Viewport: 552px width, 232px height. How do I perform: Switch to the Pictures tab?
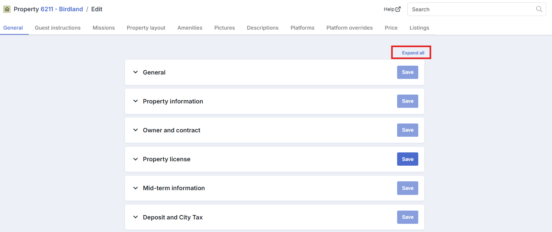[x=224, y=28]
